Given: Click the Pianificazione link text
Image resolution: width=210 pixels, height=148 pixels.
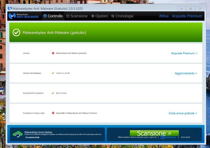Looking at the screenshot, I should (x=171, y=137).
